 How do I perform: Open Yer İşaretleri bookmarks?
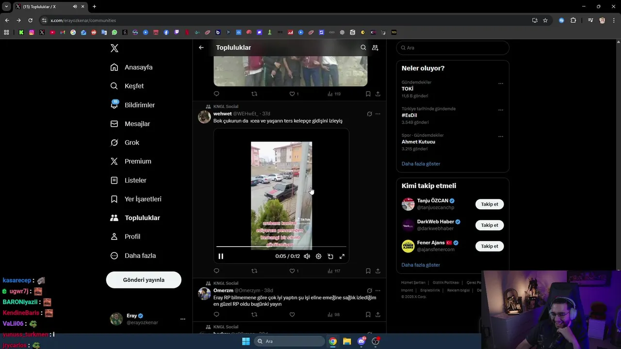click(136, 199)
